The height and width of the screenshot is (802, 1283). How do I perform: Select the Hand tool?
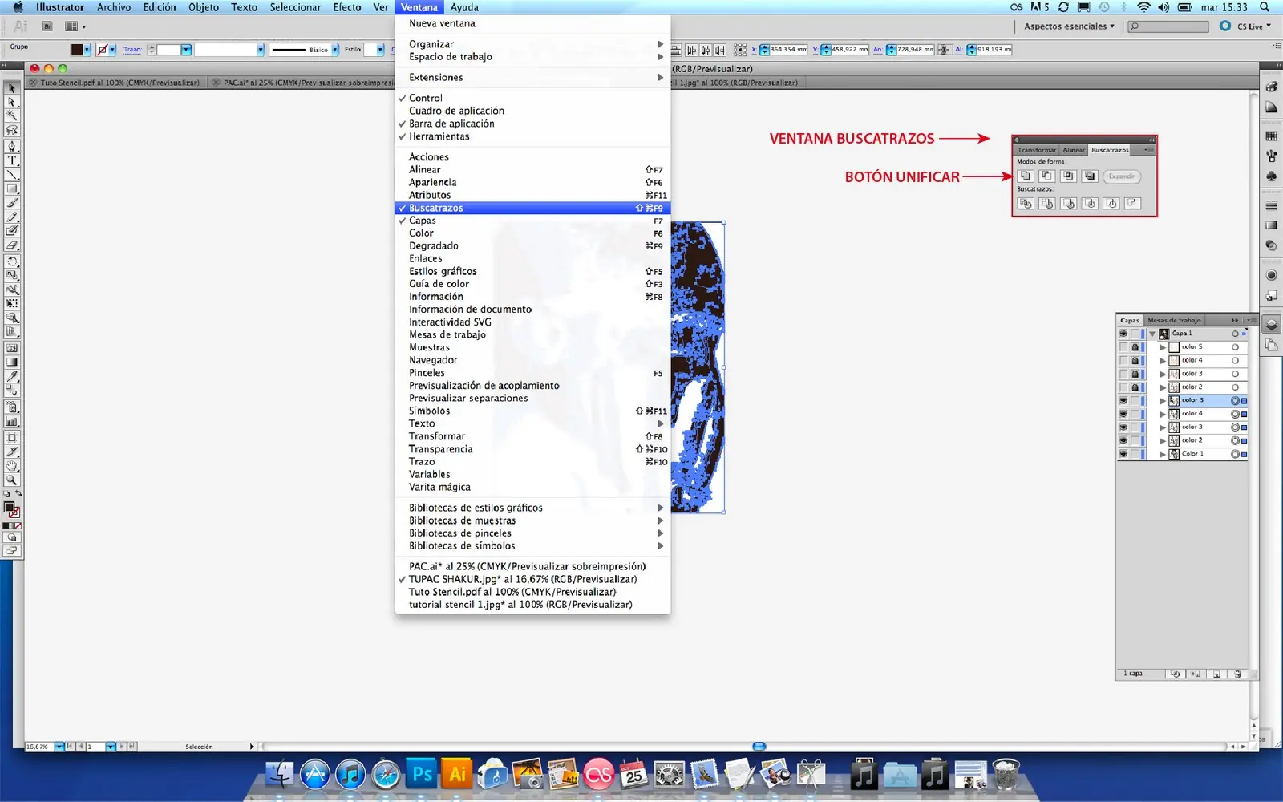(x=12, y=466)
